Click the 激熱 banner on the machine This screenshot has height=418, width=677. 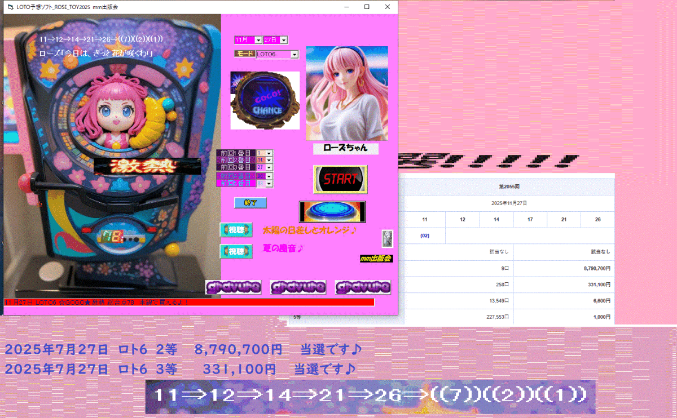click(x=147, y=166)
